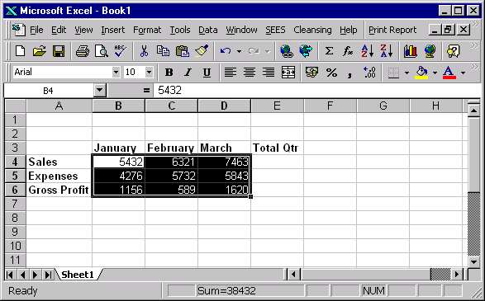Image resolution: width=485 pixels, height=301 pixels.
Task: Expand the Name Box B4 dropdown
Action: coord(100,91)
